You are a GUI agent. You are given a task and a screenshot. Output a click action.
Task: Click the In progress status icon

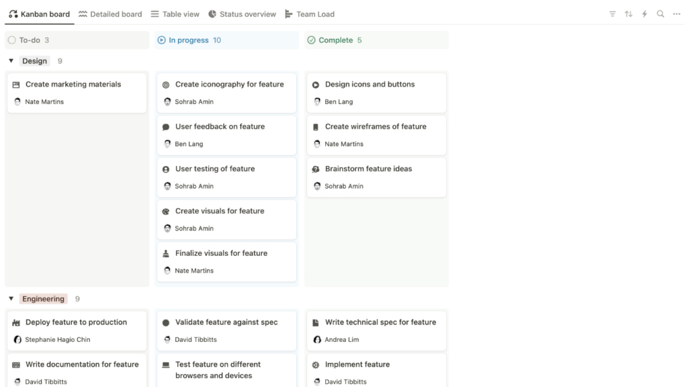[162, 40]
